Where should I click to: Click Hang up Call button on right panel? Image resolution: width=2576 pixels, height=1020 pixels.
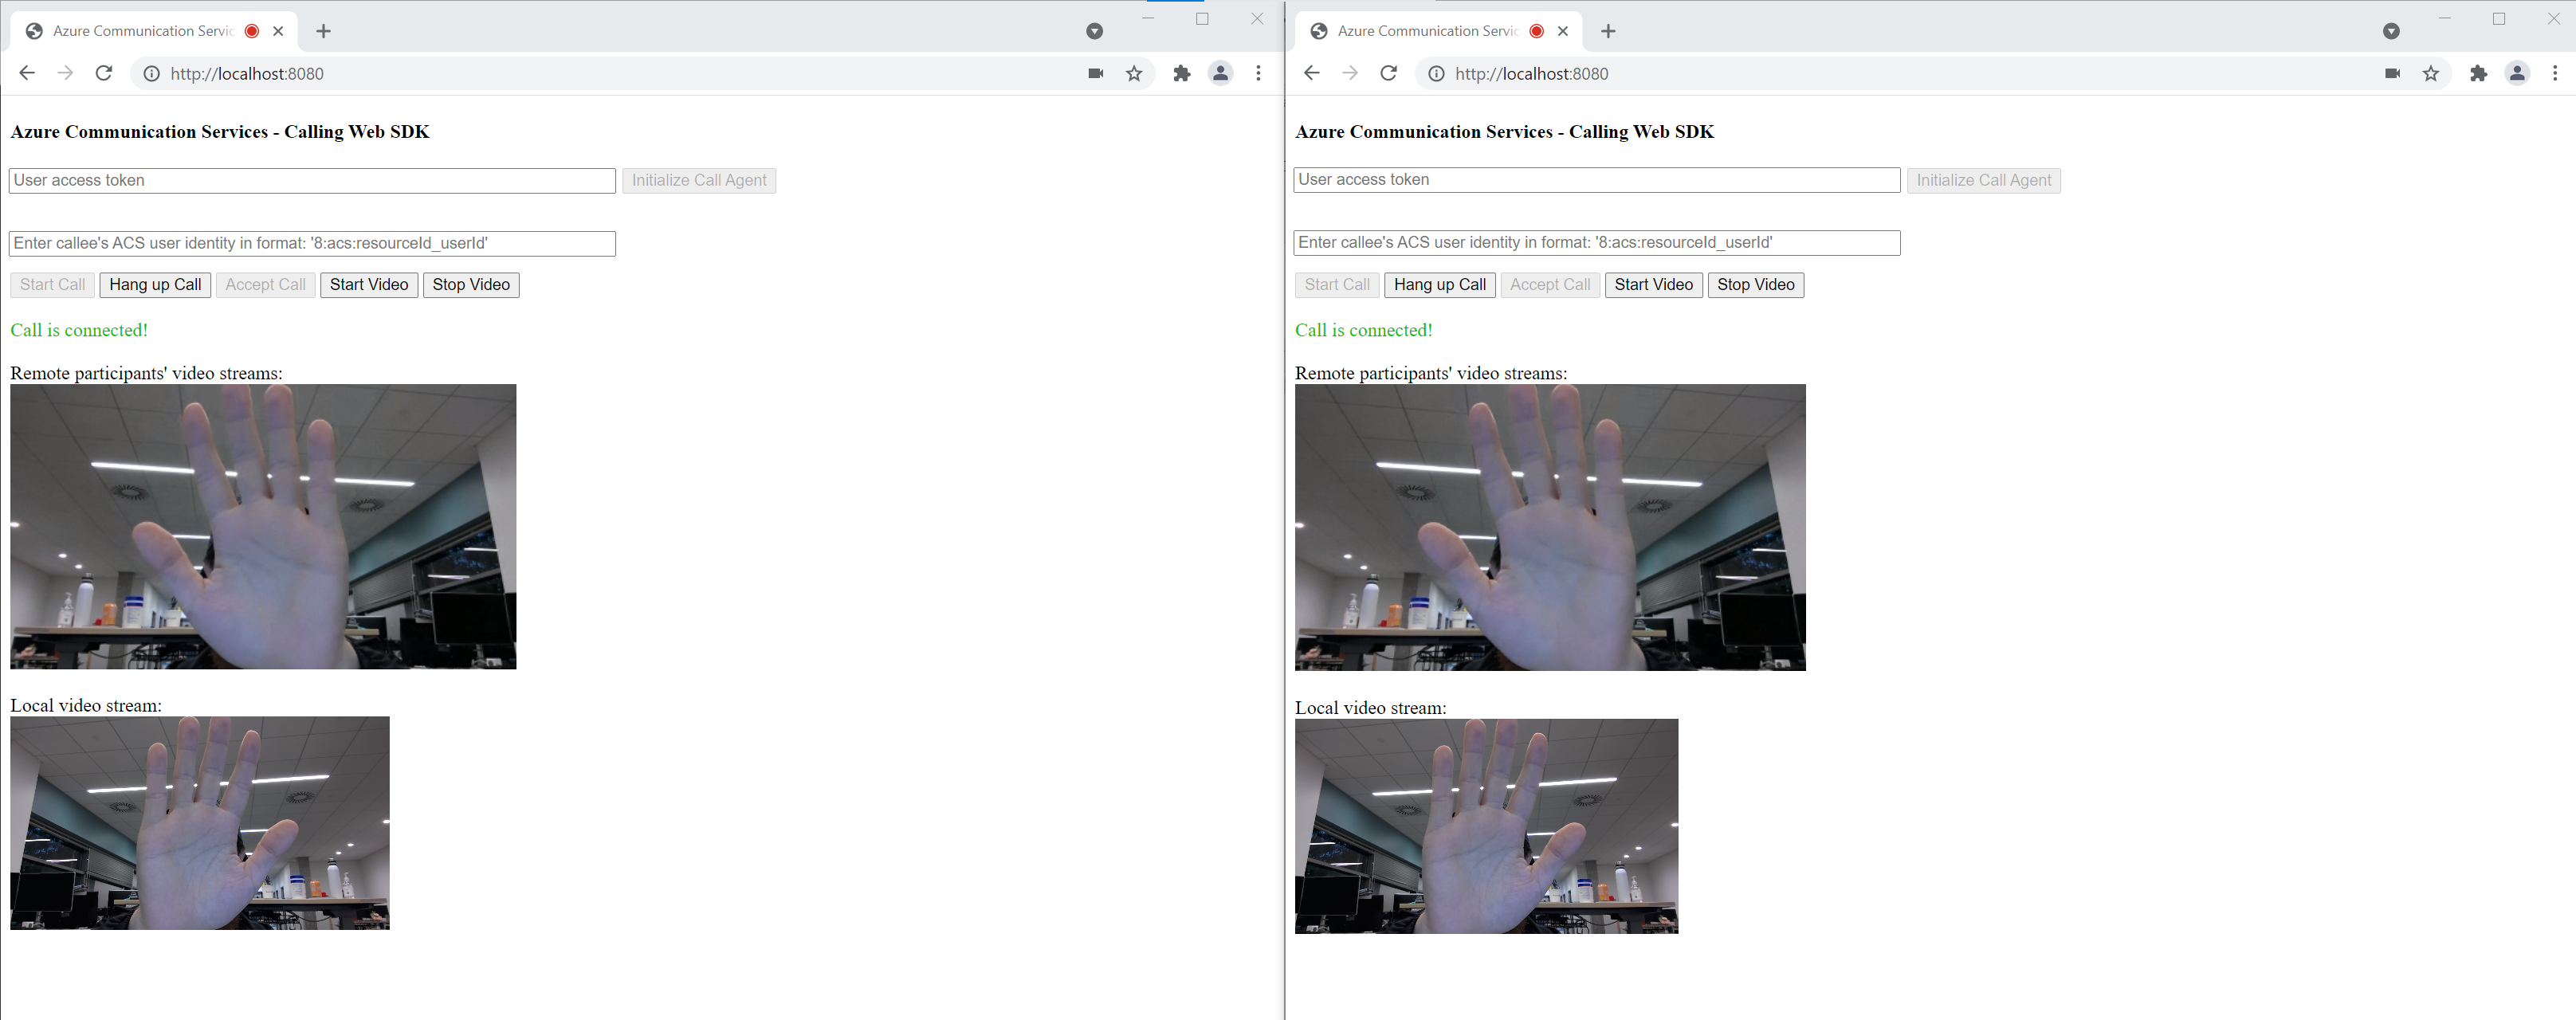click(x=1438, y=284)
